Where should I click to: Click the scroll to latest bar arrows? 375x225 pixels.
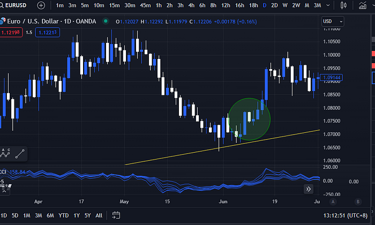click(309, 189)
